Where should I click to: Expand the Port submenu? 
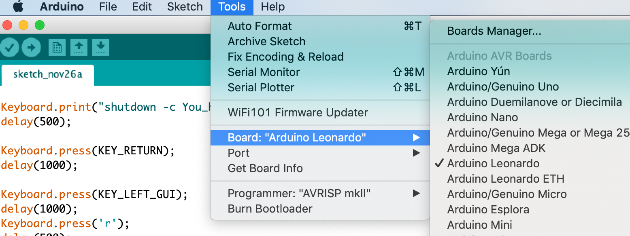[320, 153]
